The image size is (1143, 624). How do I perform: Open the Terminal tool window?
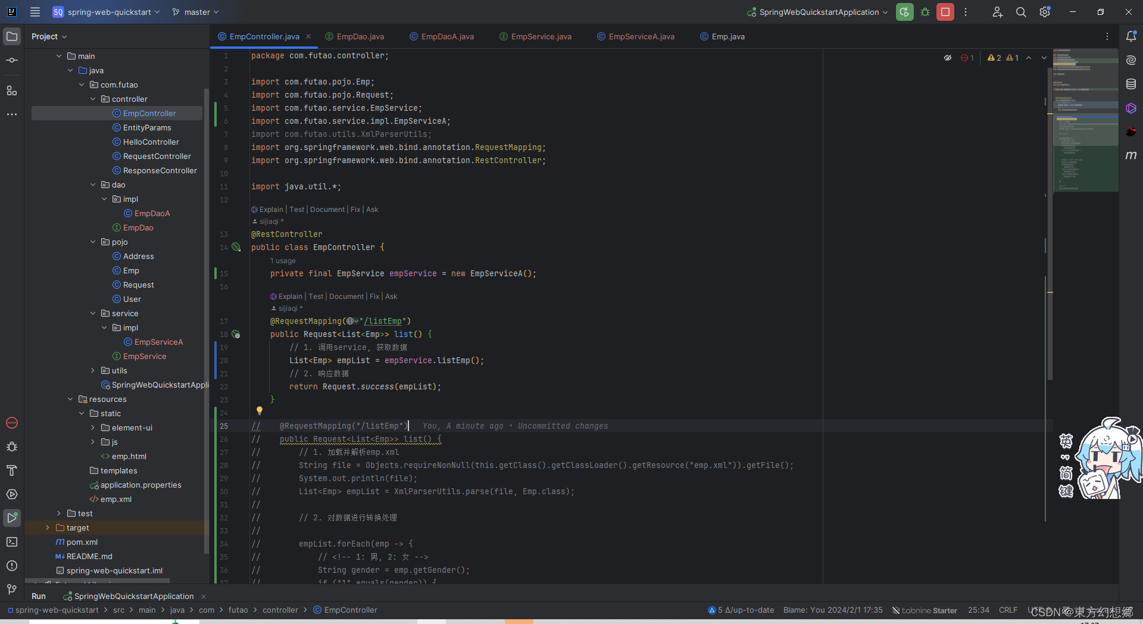pyautogui.click(x=12, y=542)
